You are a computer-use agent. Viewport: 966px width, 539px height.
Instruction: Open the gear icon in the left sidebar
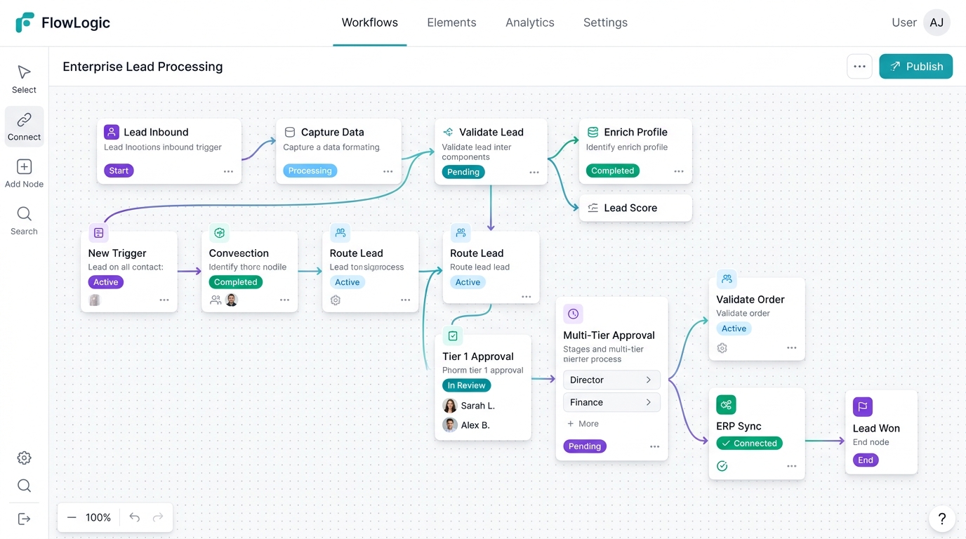click(x=24, y=458)
